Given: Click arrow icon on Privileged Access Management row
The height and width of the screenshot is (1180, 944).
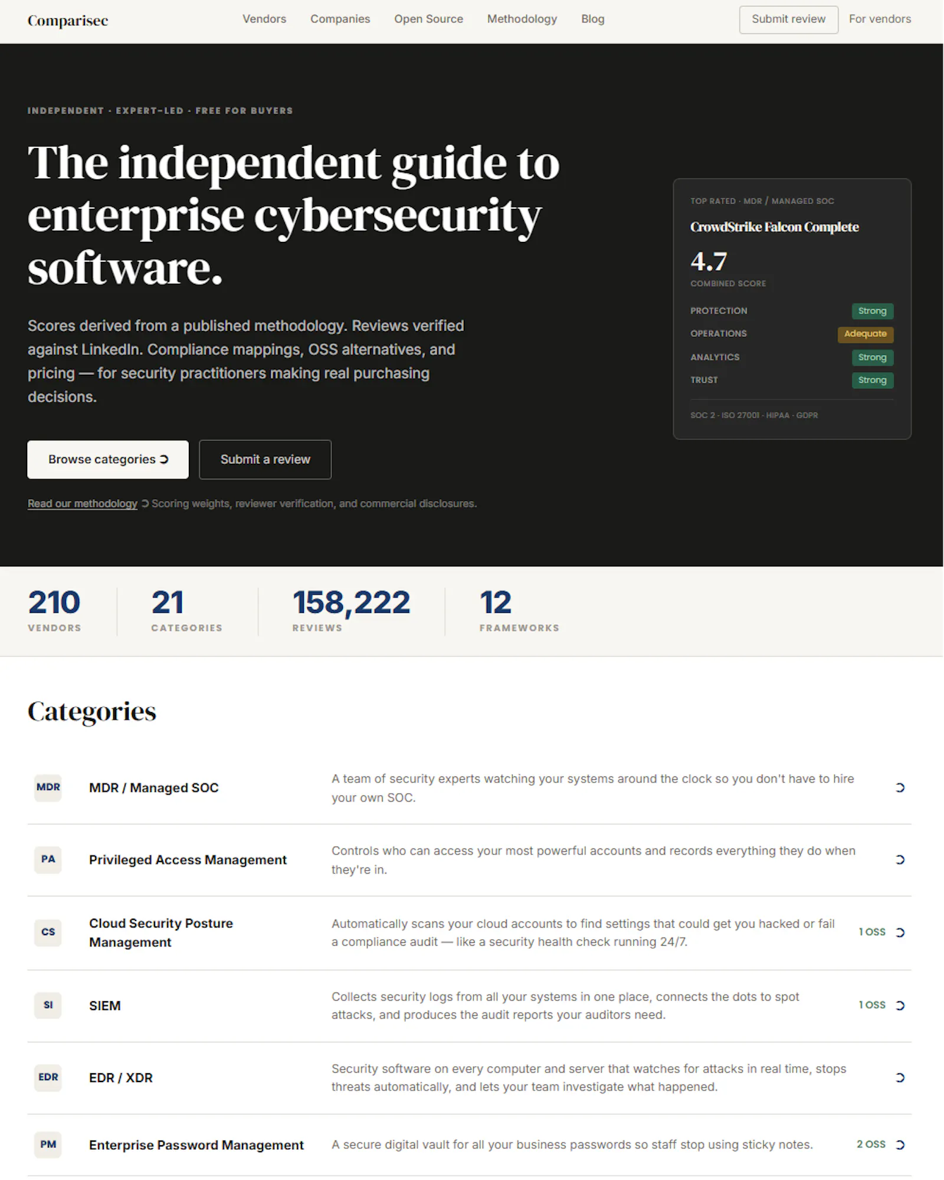Looking at the screenshot, I should coord(900,860).
